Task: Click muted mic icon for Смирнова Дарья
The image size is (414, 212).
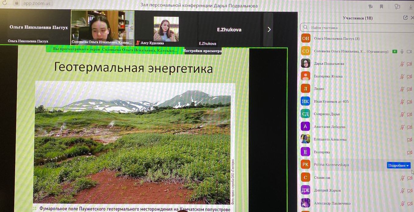Action: pos(402,115)
